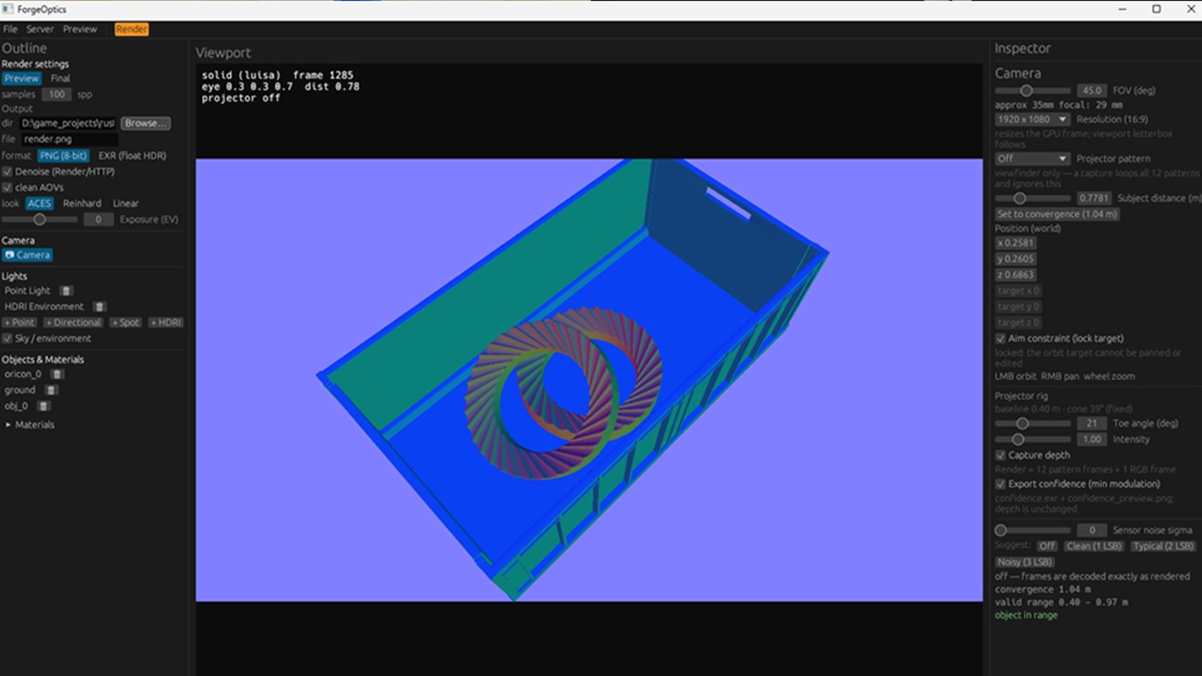This screenshot has width=1202, height=676.
Task: Select Preview mode under Render settings
Action: [x=21, y=78]
